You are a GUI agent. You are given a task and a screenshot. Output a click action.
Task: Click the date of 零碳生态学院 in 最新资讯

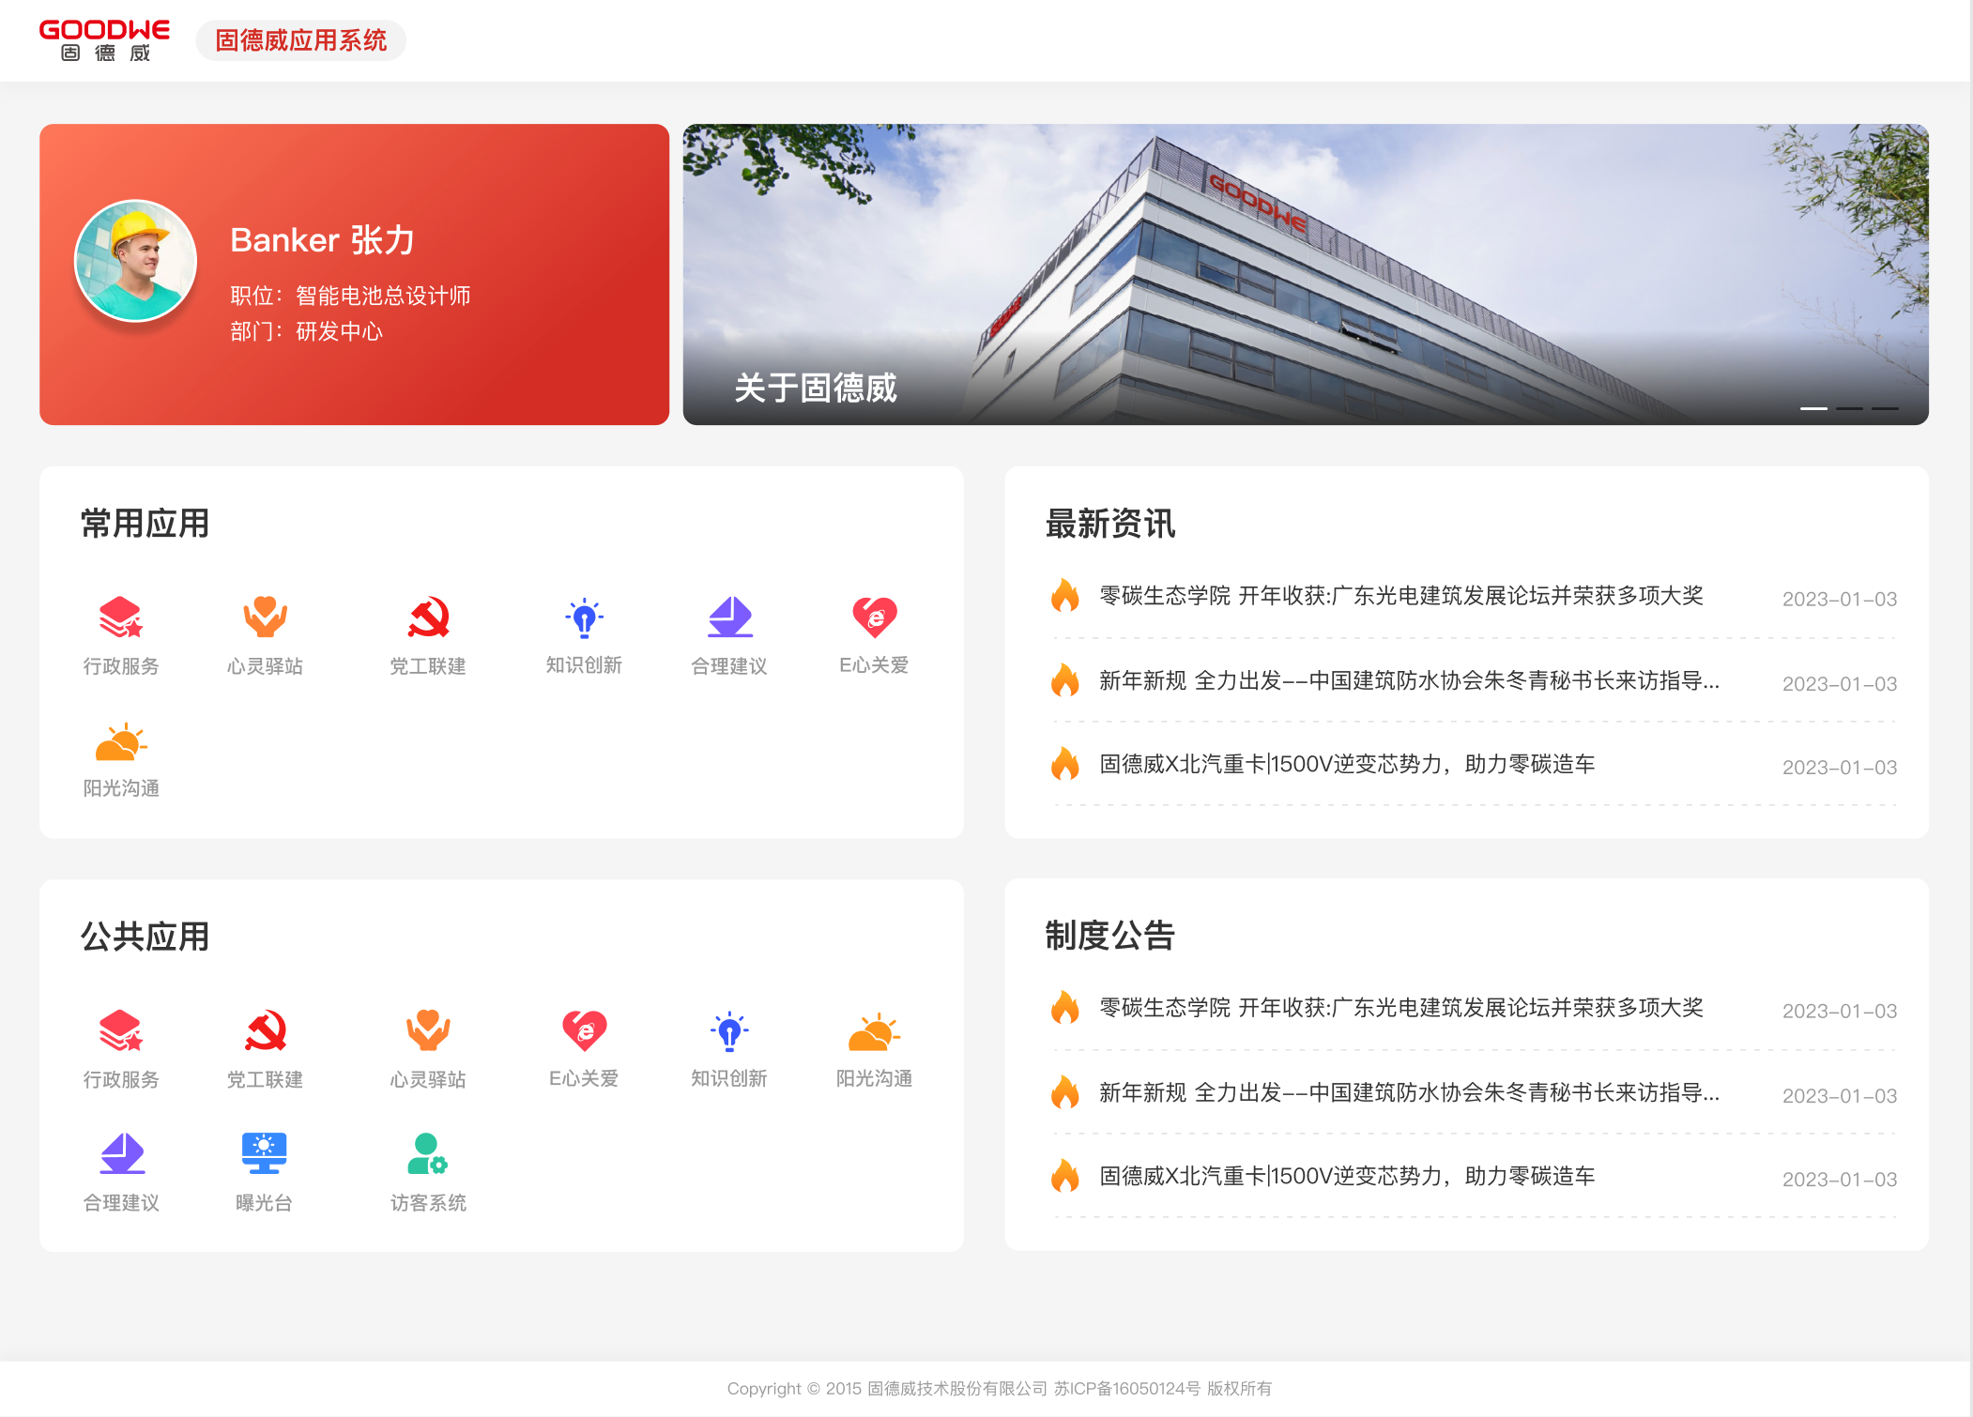(1840, 599)
